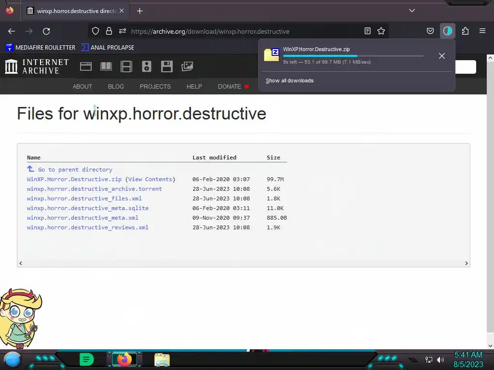Click Go to parent directory link
494x370 pixels.
[x=75, y=170]
